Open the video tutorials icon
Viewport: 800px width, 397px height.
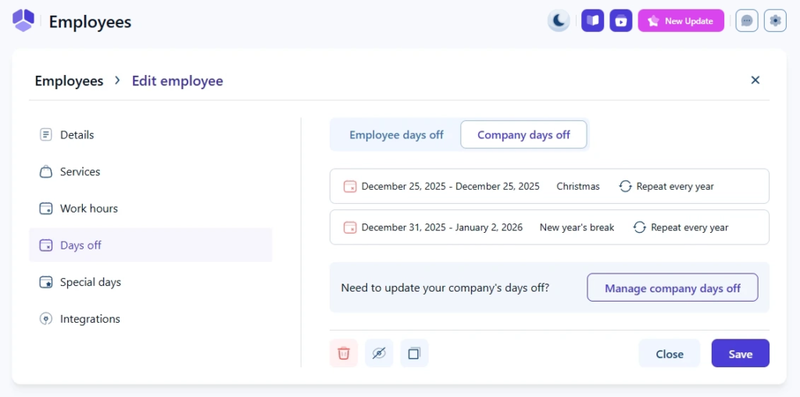[x=621, y=21]
